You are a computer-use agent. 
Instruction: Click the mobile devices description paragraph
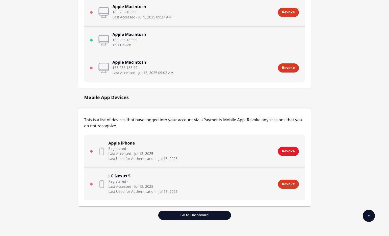193,123
